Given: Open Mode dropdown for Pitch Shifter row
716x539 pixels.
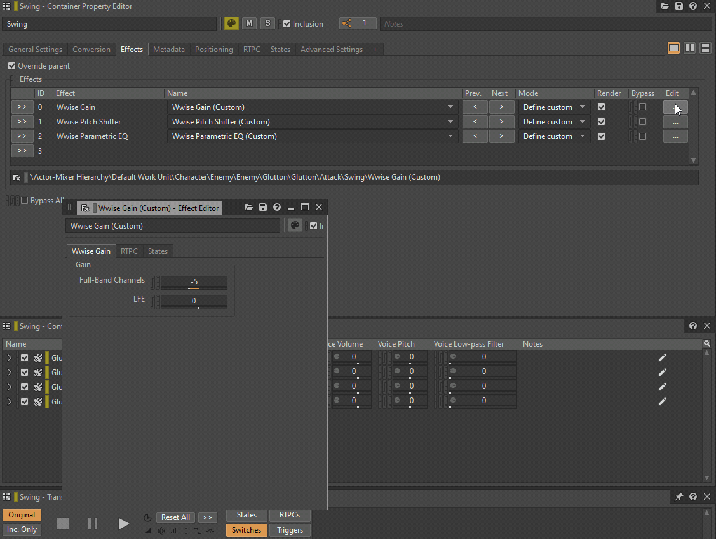Looking at the screenshot, I should point(555,122).
